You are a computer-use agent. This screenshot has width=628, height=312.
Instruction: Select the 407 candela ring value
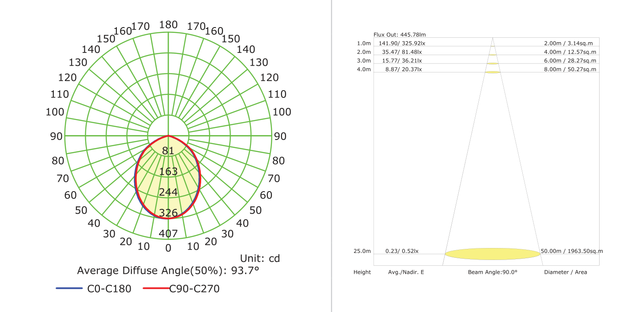click(168, 233)
